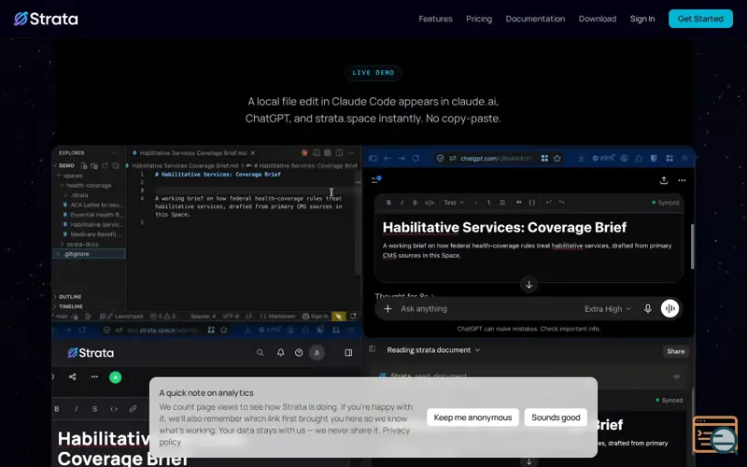
Task: Toggle inline code in ChatGPT Strata editor
Action: tap(430, 203)
